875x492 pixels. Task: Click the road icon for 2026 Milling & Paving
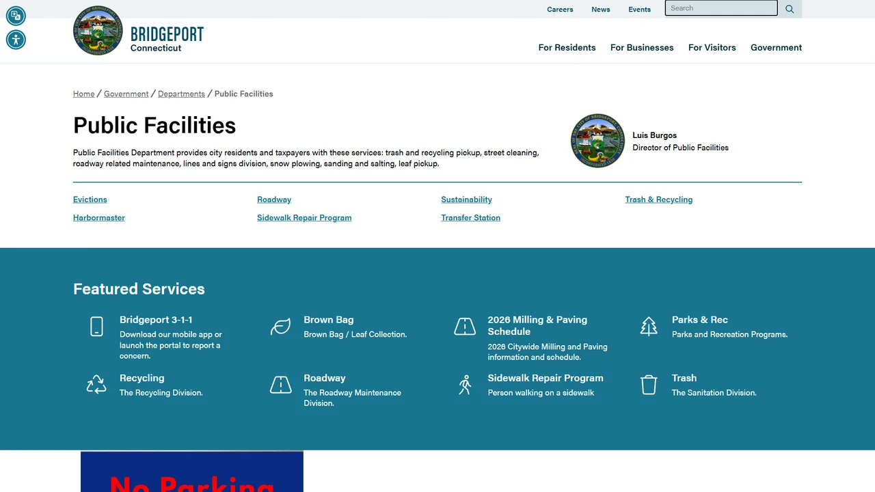(x=465, y=327)
